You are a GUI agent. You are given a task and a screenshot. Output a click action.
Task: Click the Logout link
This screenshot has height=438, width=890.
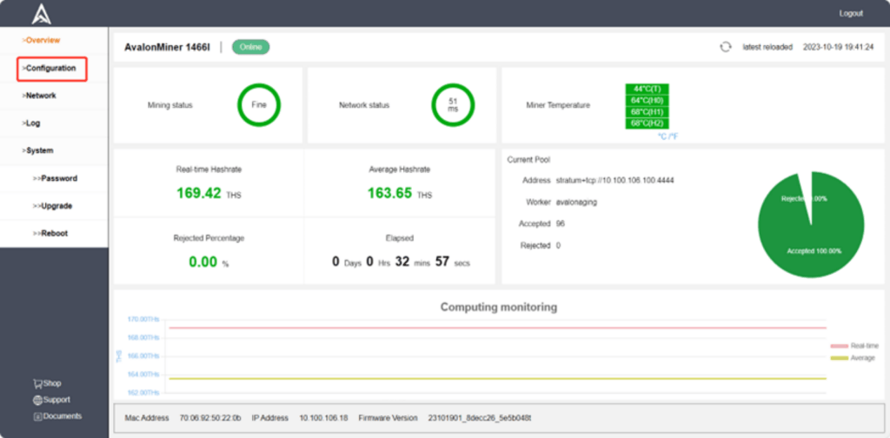click(851, 13)
